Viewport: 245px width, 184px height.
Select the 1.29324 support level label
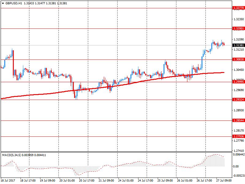pos(239,100)
